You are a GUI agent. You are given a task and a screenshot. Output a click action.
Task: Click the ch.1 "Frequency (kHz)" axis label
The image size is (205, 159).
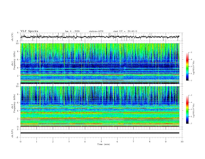[x=14, y=60]
